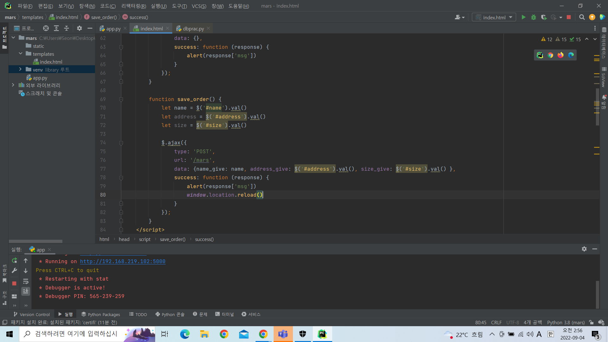Image resolution: width=608 pixels, height=342 pixels.
Task: Open Search Everywhere magnifier icon
Action: pos(582,17)
